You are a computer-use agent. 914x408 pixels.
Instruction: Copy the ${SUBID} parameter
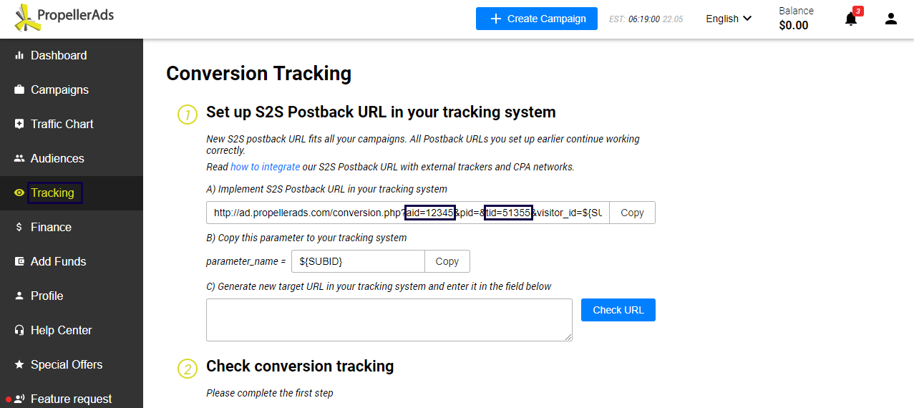tap(447, 262)
